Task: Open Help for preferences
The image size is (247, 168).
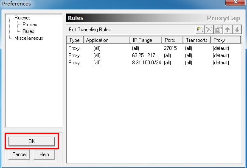Action: [44, 154]
